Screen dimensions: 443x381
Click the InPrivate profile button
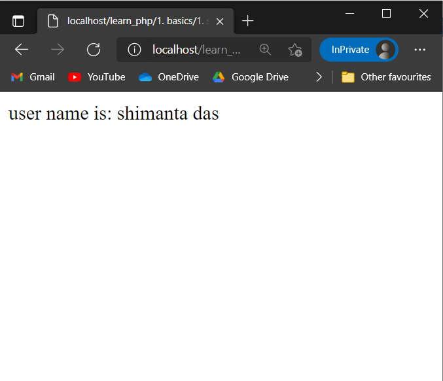coord(359,50)
